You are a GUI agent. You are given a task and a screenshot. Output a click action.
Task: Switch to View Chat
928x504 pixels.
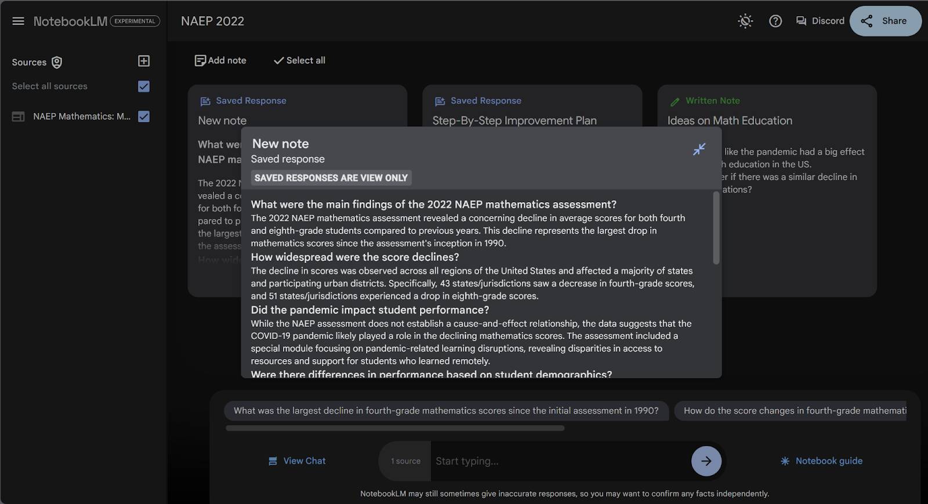pyautogui.click(x=296, y=461)
